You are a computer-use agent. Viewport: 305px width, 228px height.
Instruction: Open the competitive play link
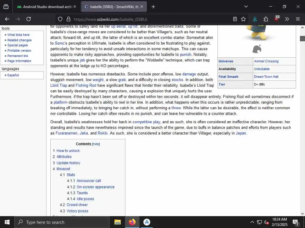[146, 122]
